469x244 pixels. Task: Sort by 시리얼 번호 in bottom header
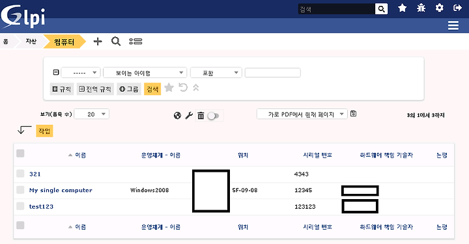click(x=317, y=227)
